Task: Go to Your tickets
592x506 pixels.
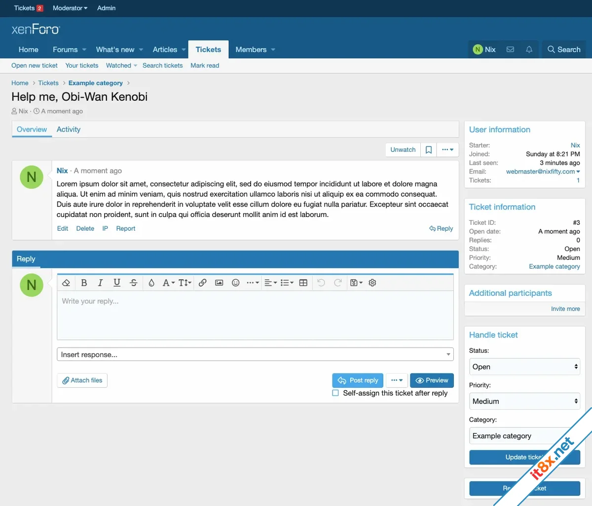Action: point(82,66)
